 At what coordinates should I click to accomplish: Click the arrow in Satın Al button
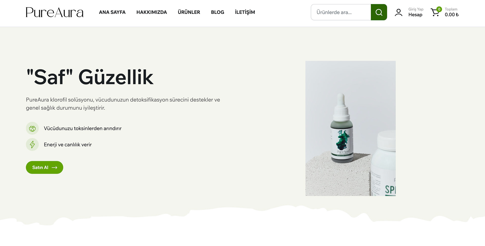tap(54, 168)
